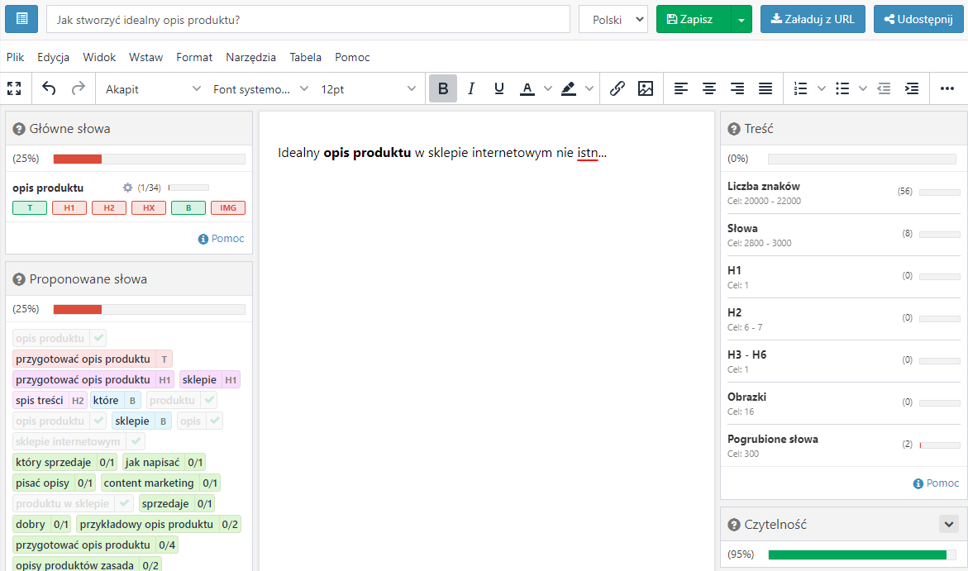Toggle the IMG tag indicator under opis produktu

point(228,208)
